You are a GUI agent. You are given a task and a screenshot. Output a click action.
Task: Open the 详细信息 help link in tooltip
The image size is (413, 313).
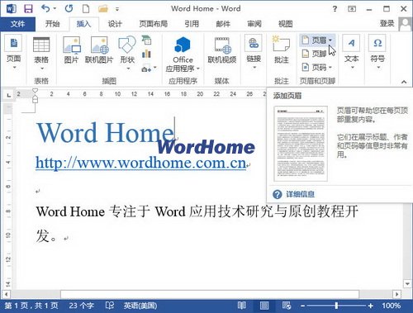(300, 194)
